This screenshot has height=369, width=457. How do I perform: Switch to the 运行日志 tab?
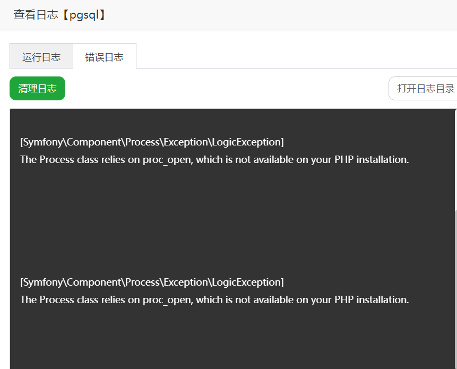41,57
